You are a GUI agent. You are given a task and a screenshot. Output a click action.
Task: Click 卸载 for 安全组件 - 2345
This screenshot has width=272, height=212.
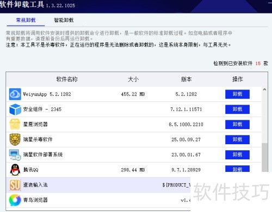click(237, 110)
